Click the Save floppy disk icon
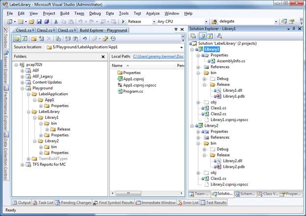306x216 pixels. point(39,22)
